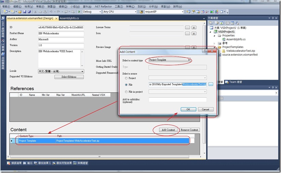Open the 編輯(E) menu

click(x=17, y=6)
